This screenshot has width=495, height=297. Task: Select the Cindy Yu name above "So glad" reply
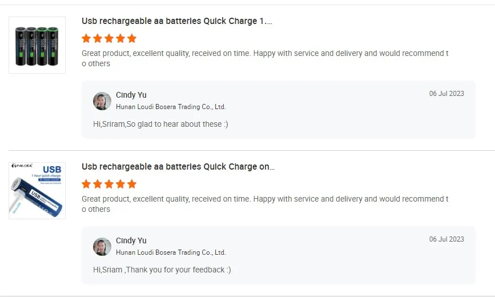[131, 95]
